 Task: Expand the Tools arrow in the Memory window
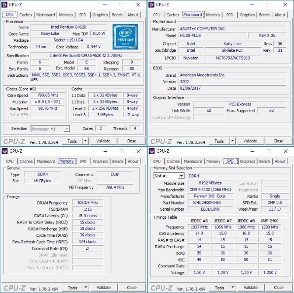click(x=86, y=288)
